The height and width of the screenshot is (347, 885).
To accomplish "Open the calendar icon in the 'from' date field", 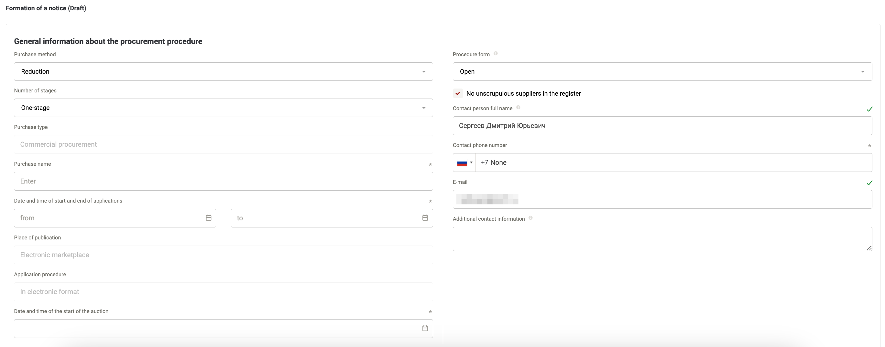I will (208, 218).
